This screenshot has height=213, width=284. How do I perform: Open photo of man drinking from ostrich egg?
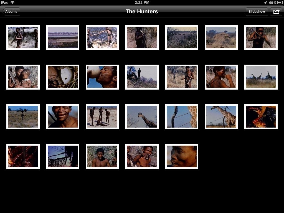point(102,77)
